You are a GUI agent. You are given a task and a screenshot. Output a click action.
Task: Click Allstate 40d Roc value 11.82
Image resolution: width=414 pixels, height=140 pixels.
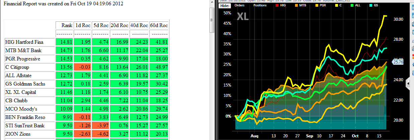pos(139,76)
